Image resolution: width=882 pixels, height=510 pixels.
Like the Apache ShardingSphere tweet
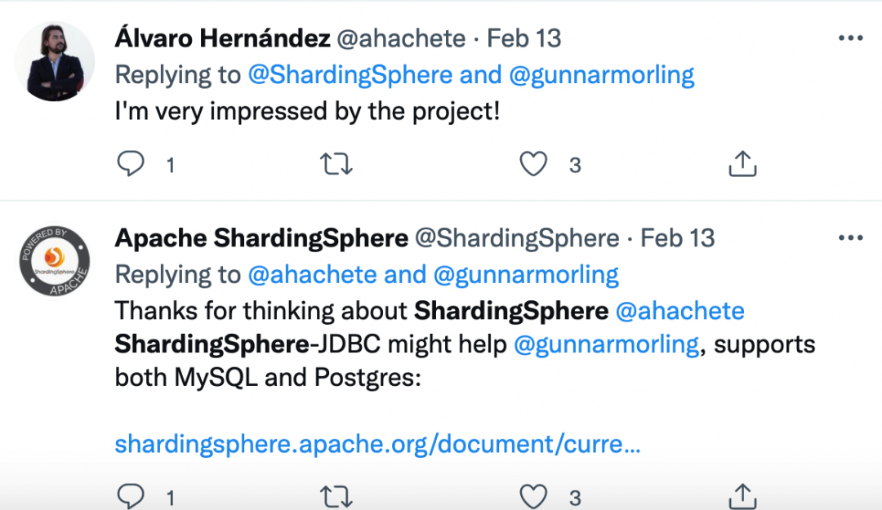533,494
